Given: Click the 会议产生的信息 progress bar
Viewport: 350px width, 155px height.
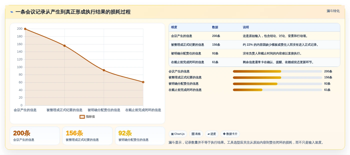Looking at the screenshot, I should click(x=277, y=71).
